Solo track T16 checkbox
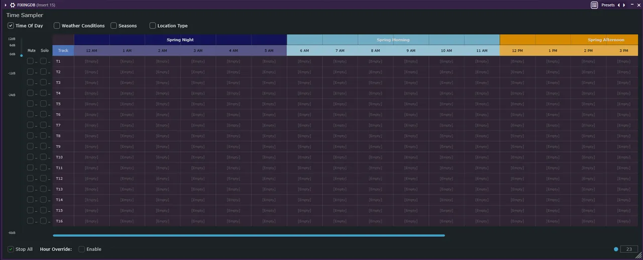Image resolution: width=643 pixels, height=260 pixels. click(43, 221)
